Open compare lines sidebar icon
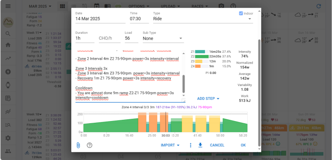 8,112
